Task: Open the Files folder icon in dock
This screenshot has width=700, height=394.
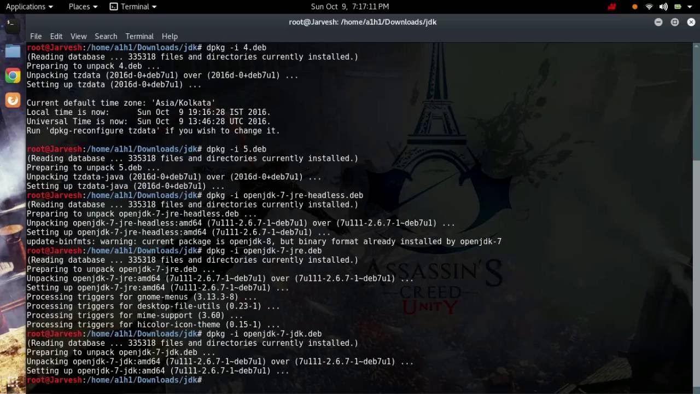Action: pos(13,51)
